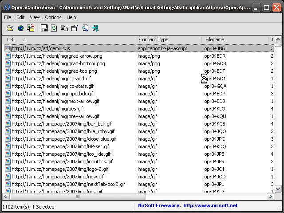The height and width of the screenshot is (213, 284).
Task: Copy selected items via the two-pages icon
Action: (x=64, y=28)
